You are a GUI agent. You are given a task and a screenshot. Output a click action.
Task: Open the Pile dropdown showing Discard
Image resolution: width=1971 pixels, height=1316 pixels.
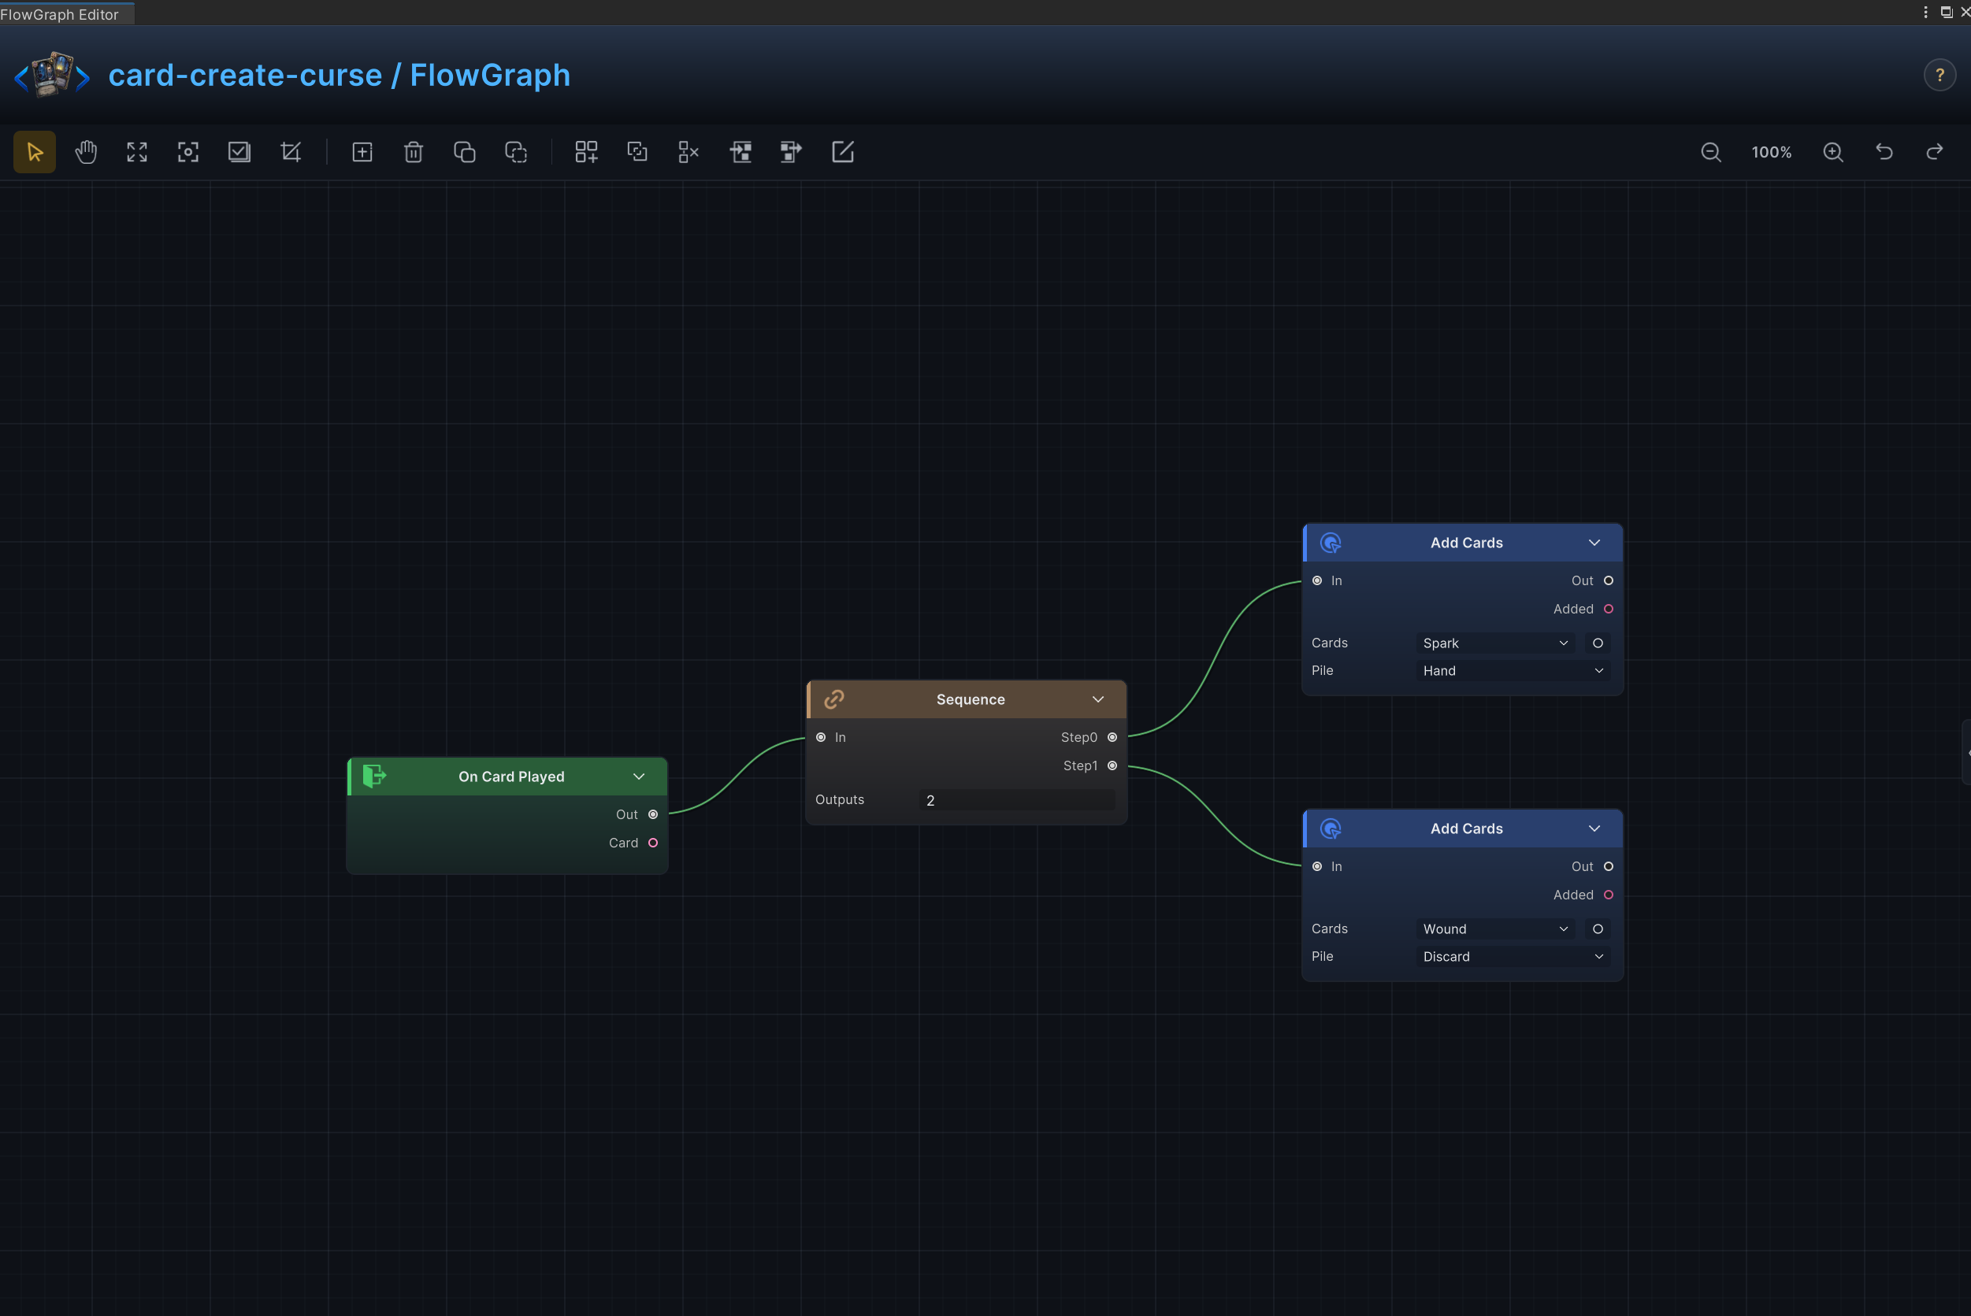tap(1513, 957)
